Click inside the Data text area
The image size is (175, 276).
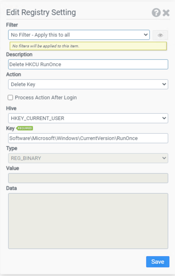[x=88, y=221]
